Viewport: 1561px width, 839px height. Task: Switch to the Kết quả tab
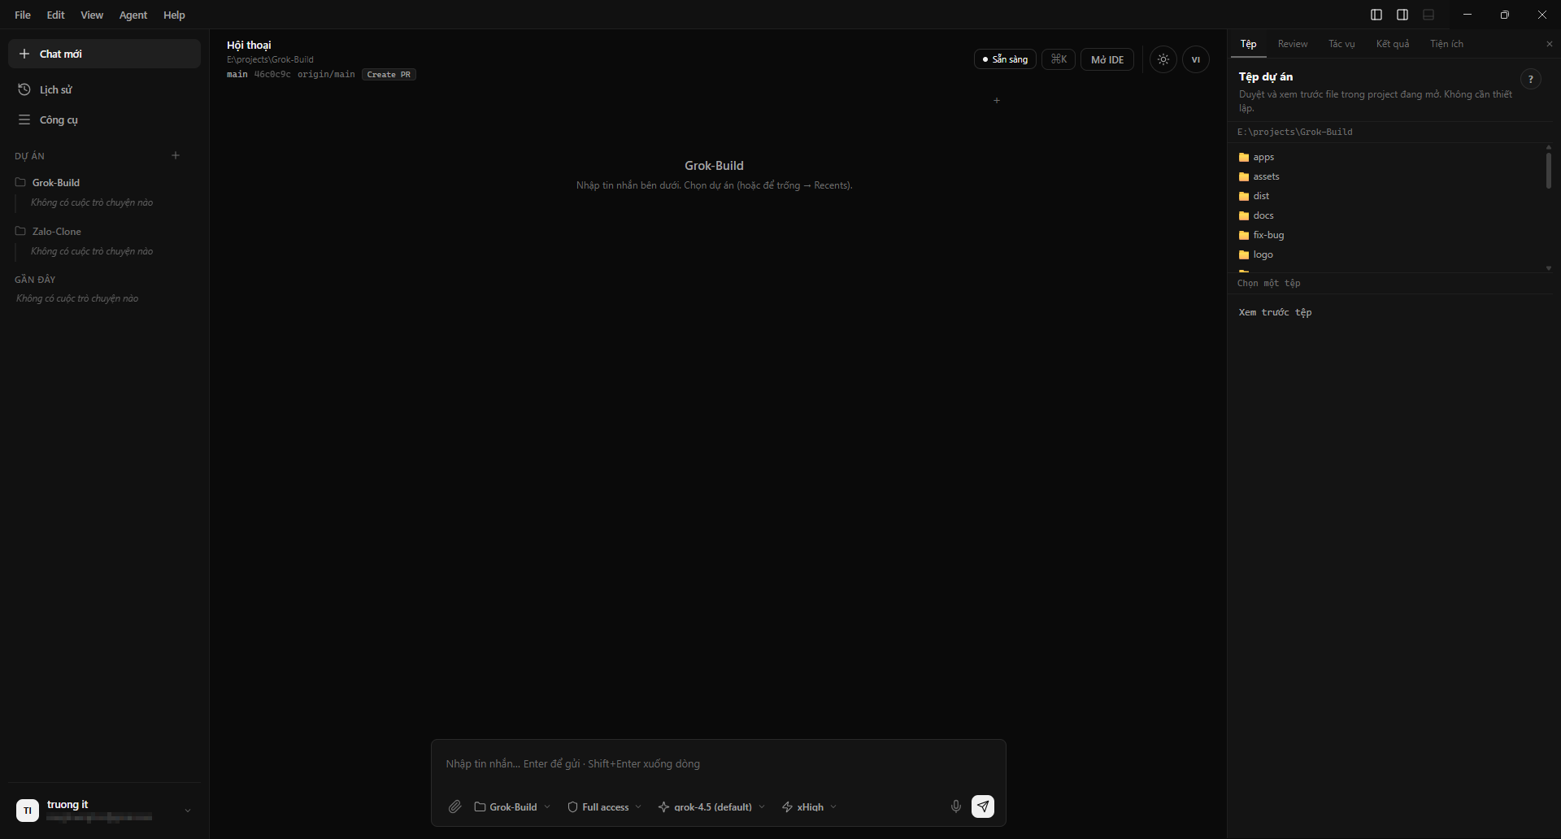(1393, 44)
